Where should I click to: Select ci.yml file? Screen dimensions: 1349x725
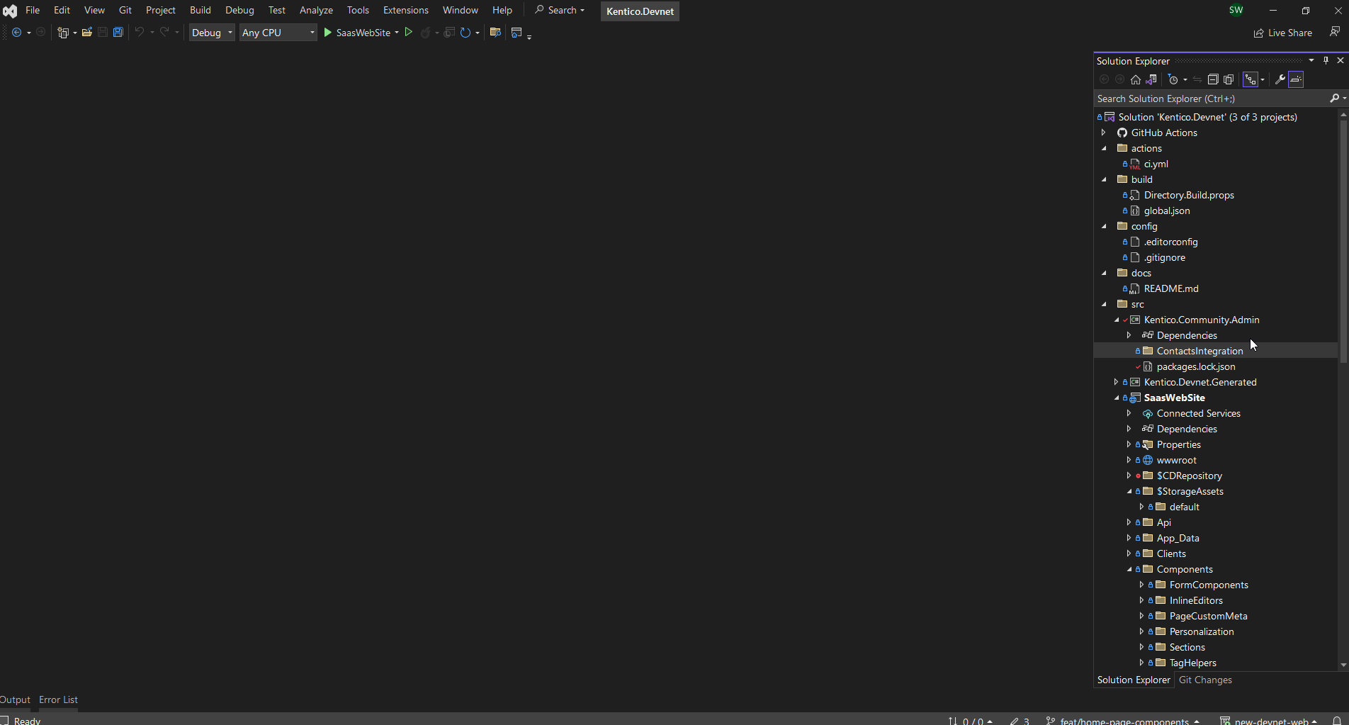pos(1156,164)
